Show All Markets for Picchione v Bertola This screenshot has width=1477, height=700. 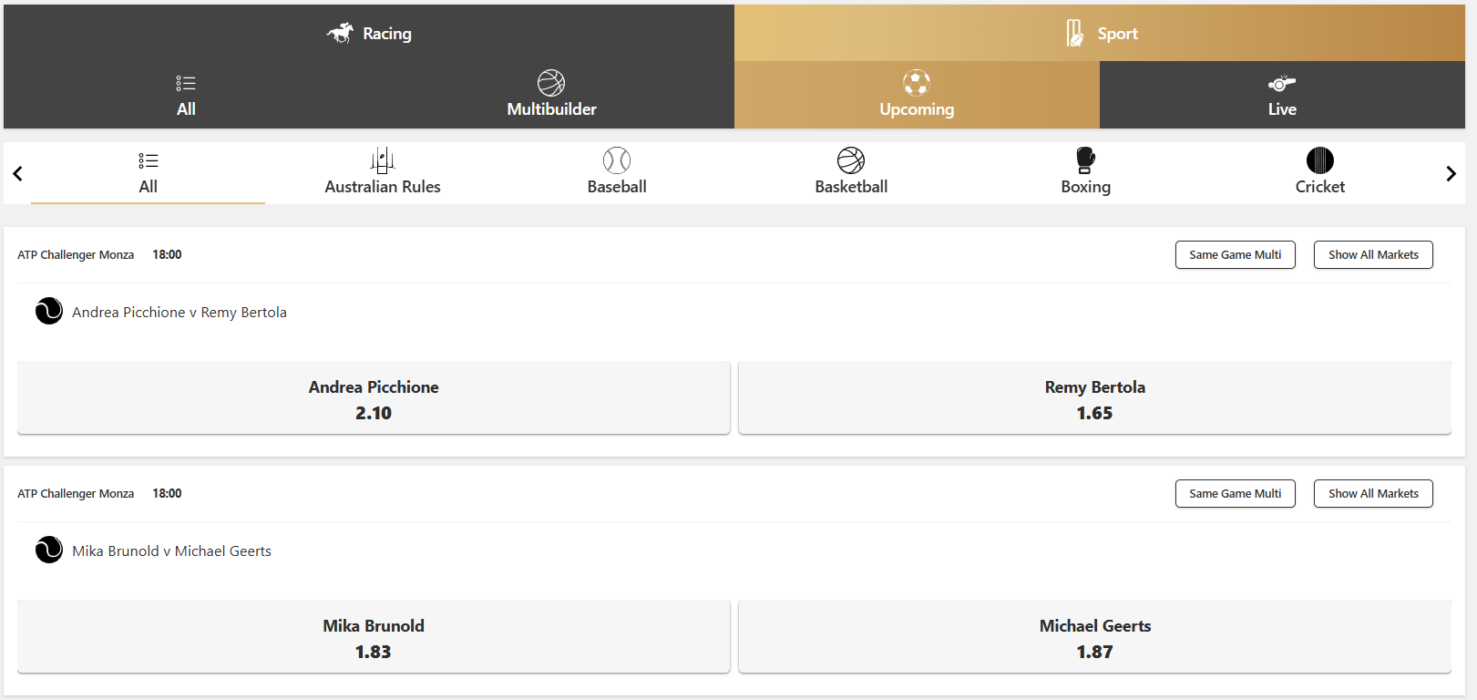point(1373,255)
